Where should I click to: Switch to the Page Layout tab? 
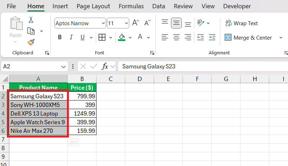pyautogui.click(x=93, y=6)
